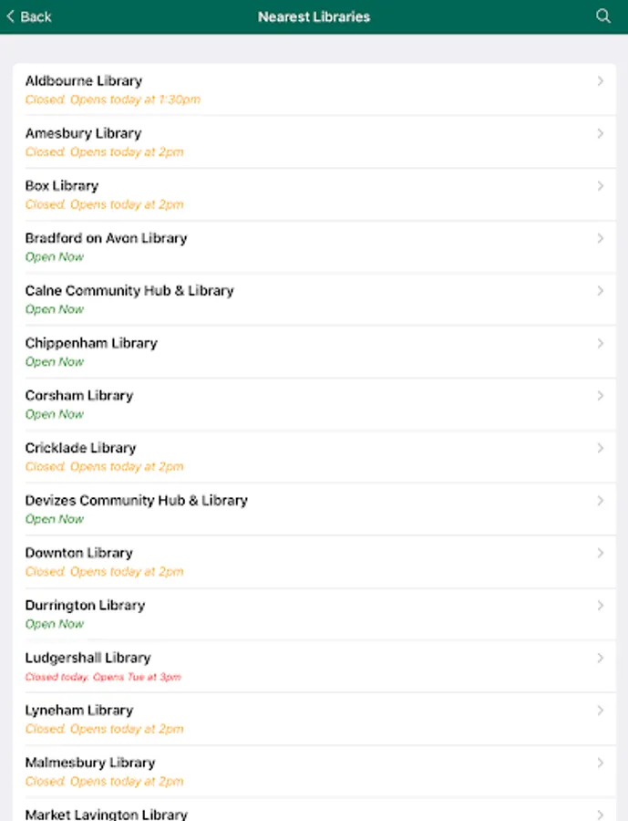Click chevron beside Chippenham Library
Image resolution: width=628 pixels, height=821 pixels.
601,344
